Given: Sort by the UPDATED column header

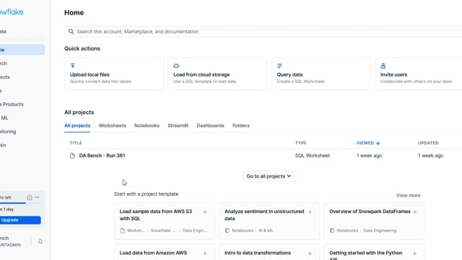Looking at the screenshot, I should pyautogui.click(x=428, y=143).
